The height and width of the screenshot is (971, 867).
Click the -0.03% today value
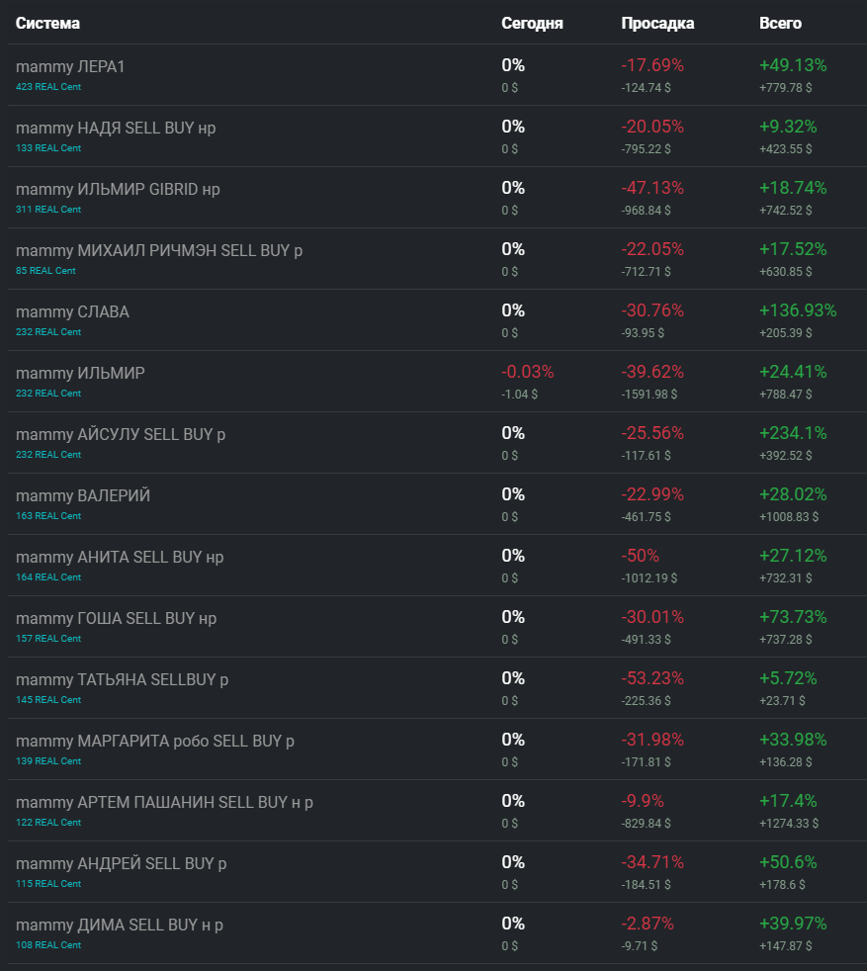(528, 372)
